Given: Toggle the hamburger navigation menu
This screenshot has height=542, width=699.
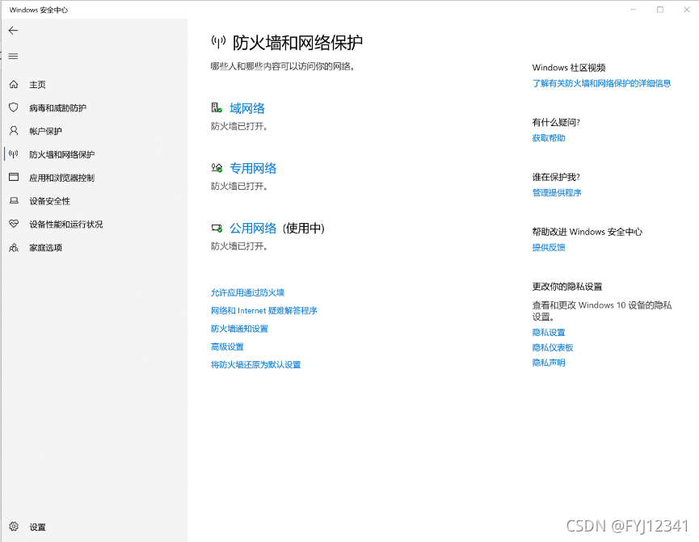Looking at the screenshot, I should (14, 57).
